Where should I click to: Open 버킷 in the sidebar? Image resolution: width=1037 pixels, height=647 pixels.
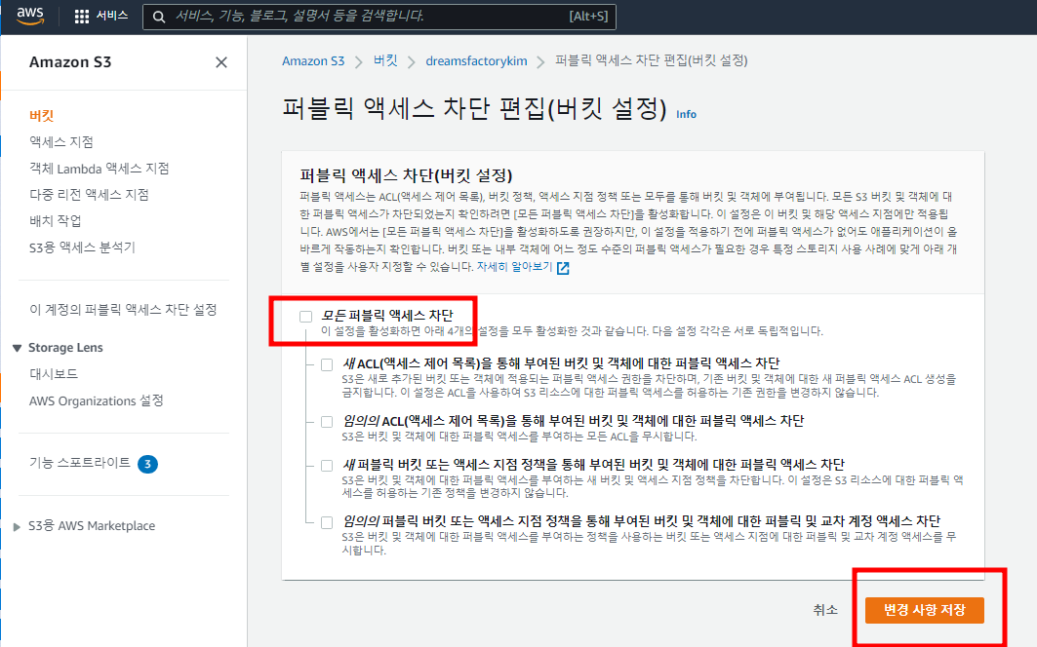pyautogui.click(x=41, y=116)
